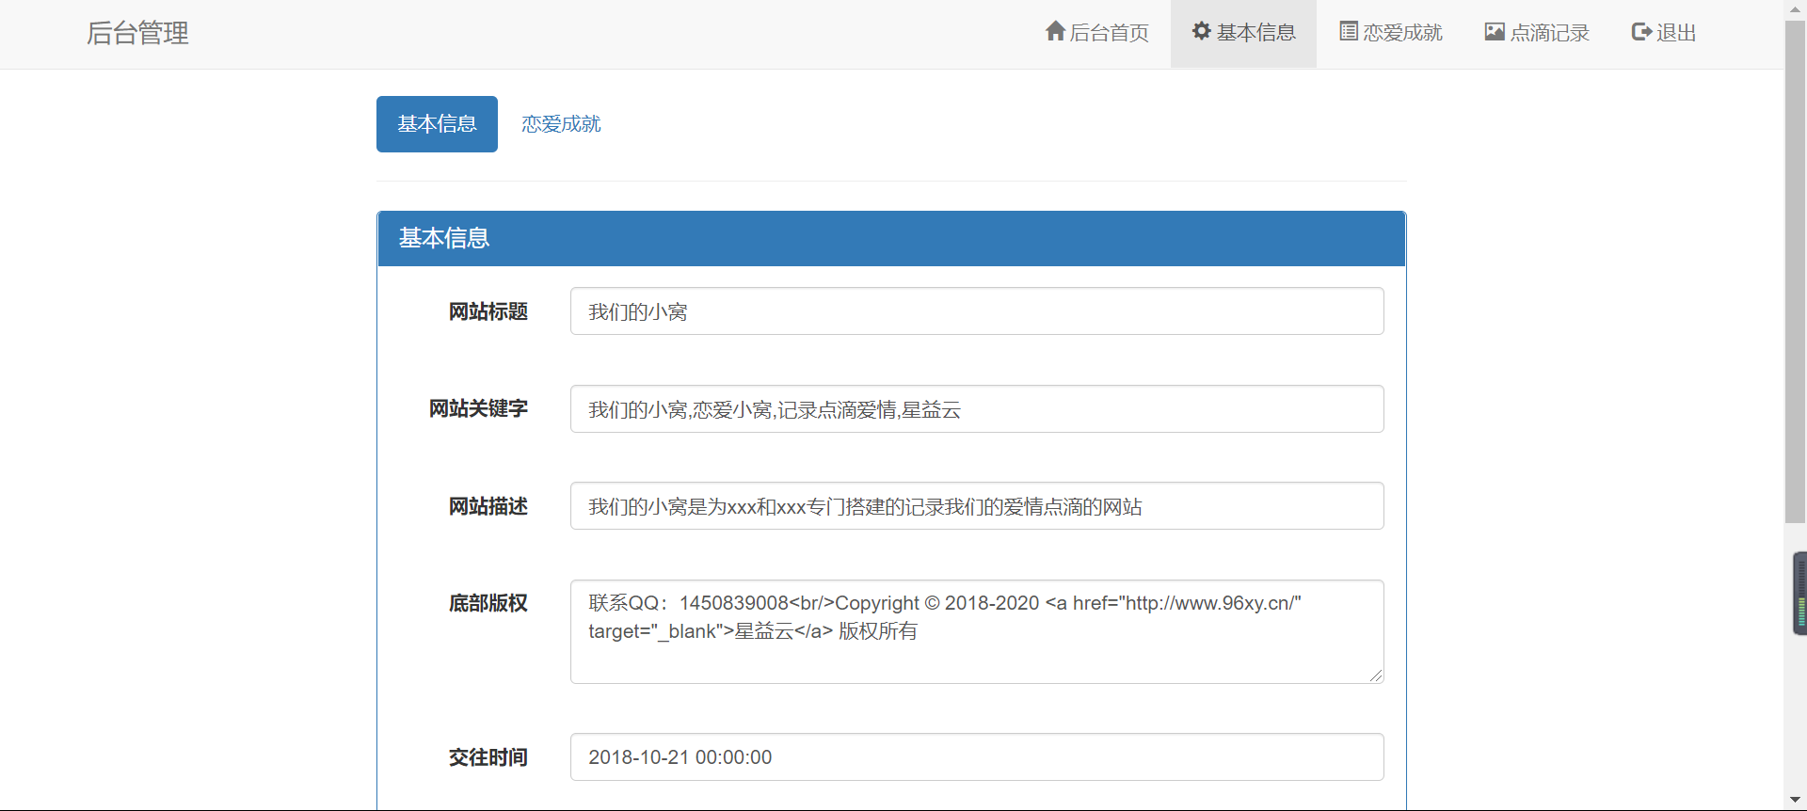Click the picture icon beside 点滴记录

[x=1495, y=32]
